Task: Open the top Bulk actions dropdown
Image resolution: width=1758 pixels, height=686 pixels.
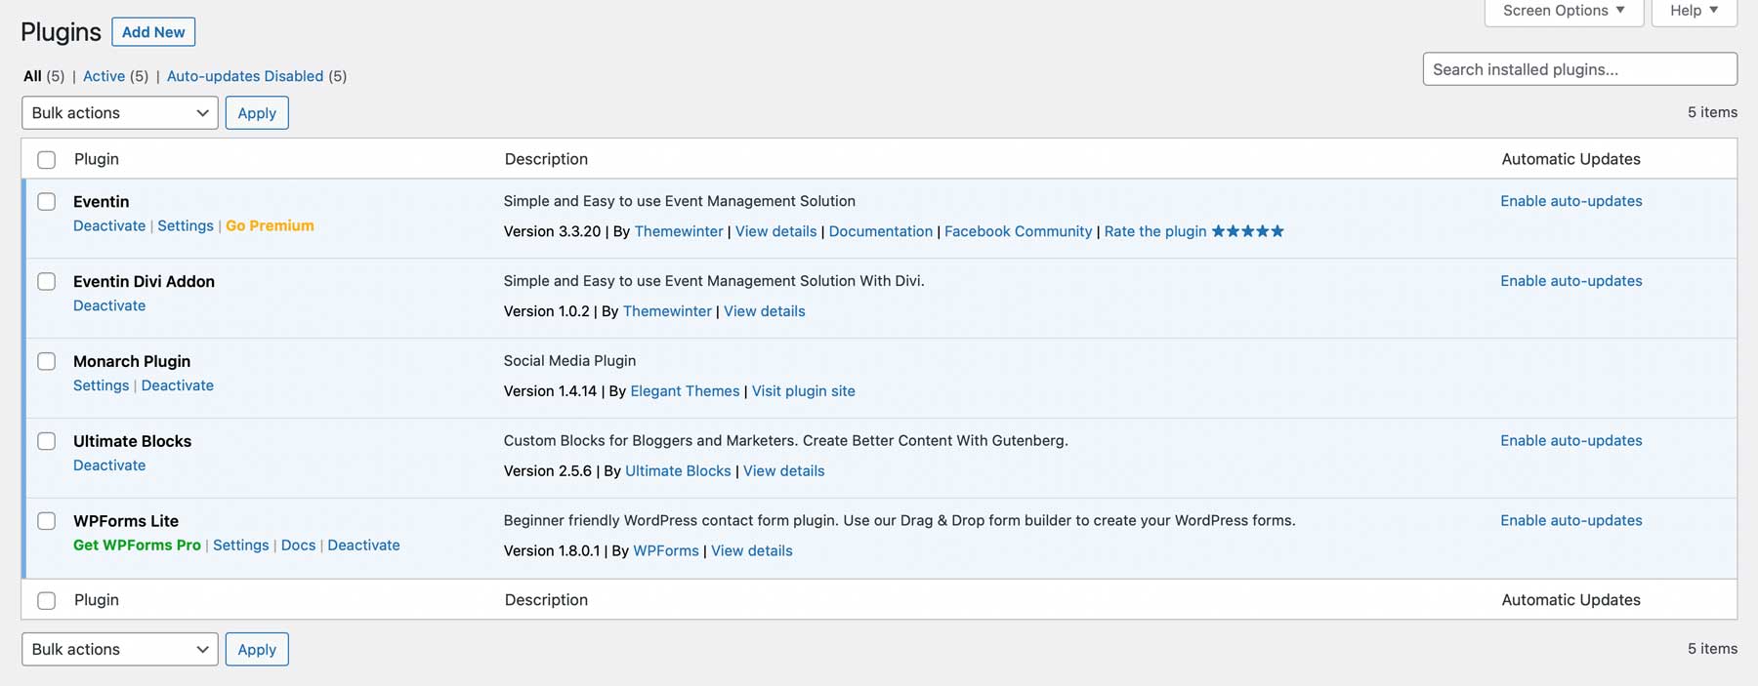Action: 119,113
